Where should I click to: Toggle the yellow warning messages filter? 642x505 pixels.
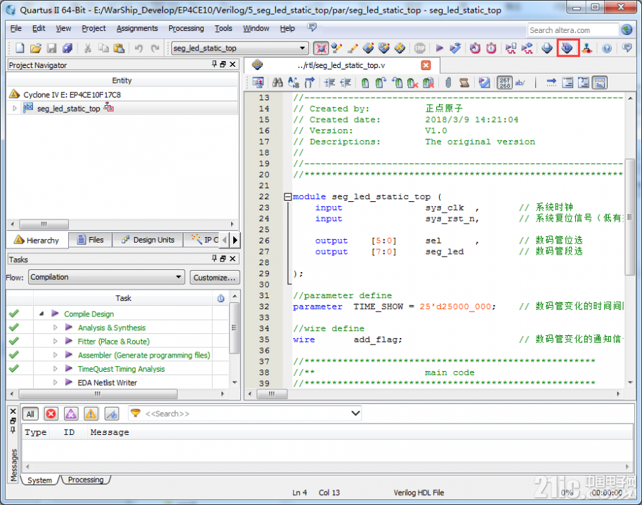[91, 414]
